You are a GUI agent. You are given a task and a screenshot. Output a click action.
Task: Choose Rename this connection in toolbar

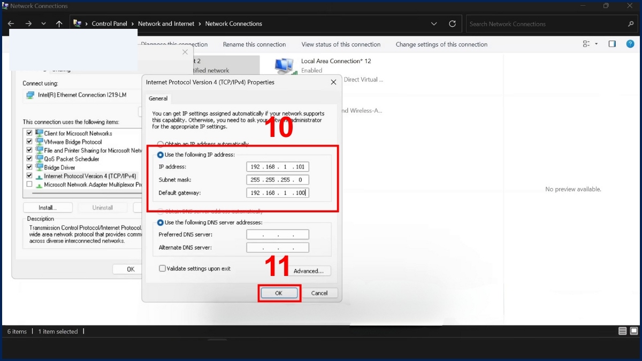[x=254, y=44]
